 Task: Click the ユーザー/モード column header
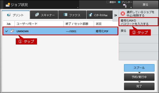(x=27, y=24)
